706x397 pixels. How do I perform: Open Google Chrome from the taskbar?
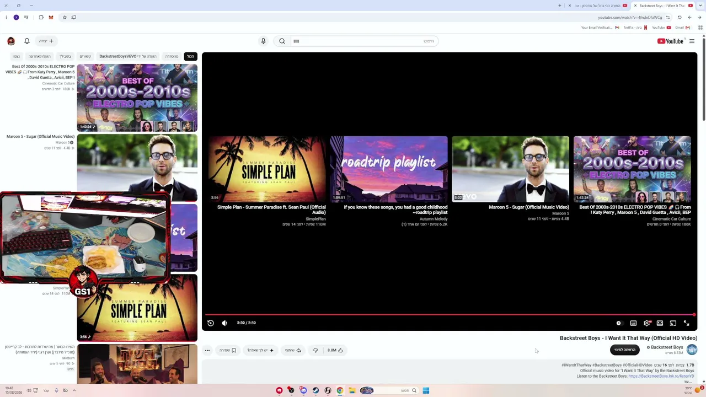point(340,390)
